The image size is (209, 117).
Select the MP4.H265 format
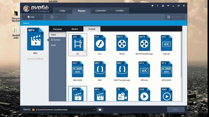[x=167, y=69]
